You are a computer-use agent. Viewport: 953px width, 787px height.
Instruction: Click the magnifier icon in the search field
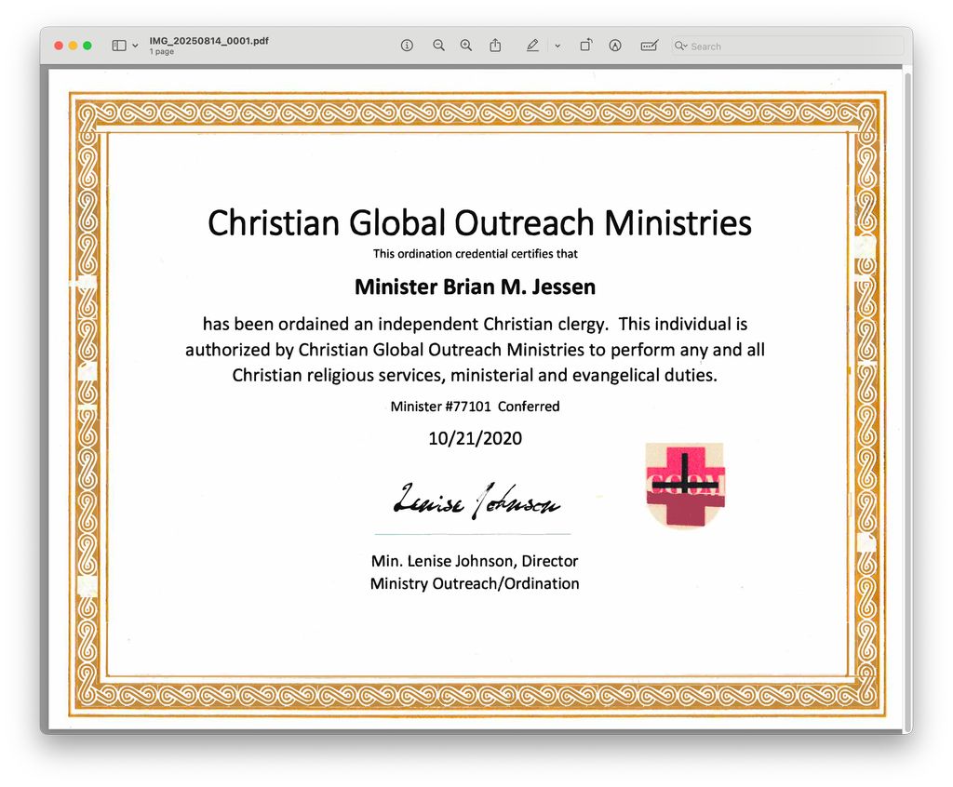[680, 47]
